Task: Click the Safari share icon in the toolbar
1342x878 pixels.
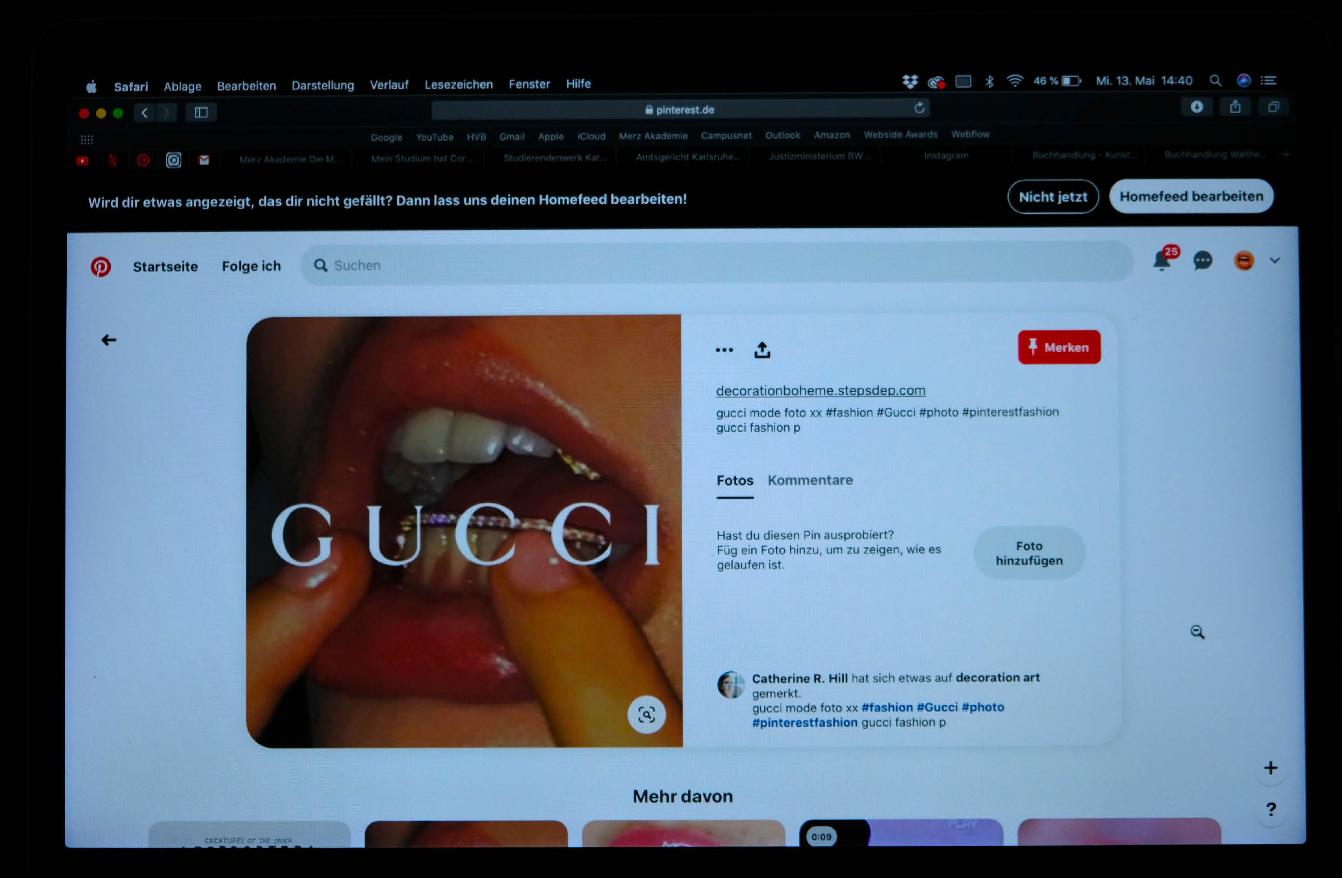Action: [x=1235, y=106]
